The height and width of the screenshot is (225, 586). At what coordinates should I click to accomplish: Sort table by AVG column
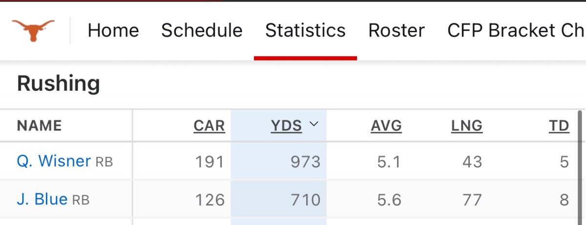point(386,126)
